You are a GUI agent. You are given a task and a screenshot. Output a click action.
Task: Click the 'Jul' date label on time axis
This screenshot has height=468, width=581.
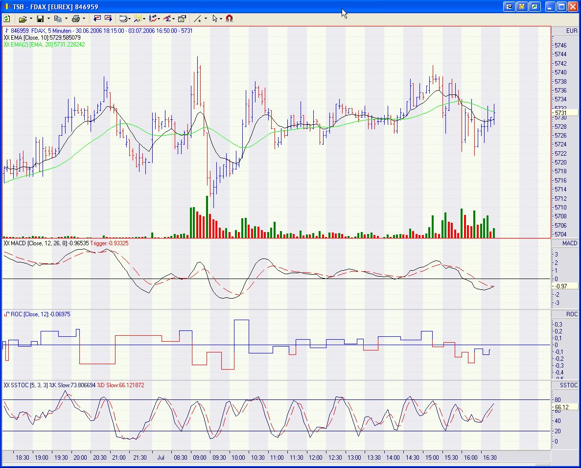pos(161,458)
